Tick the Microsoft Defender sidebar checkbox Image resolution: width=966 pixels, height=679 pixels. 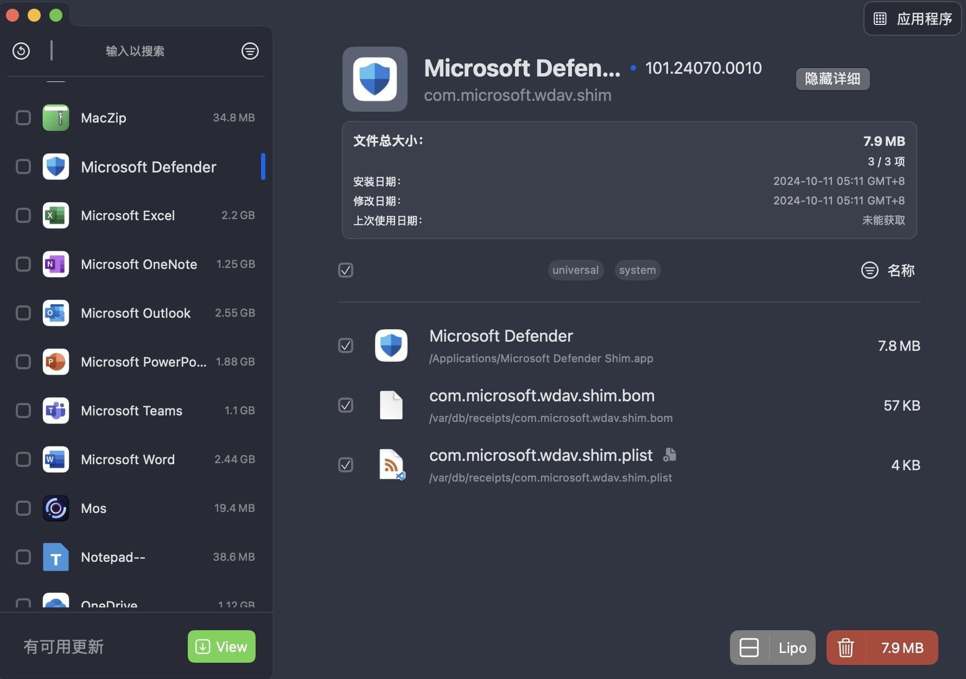coord(23,166)
